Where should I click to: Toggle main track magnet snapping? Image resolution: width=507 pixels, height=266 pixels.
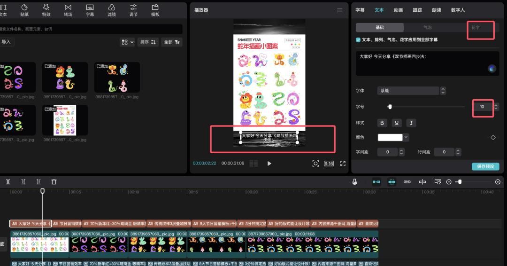click(x=376, y=182)
